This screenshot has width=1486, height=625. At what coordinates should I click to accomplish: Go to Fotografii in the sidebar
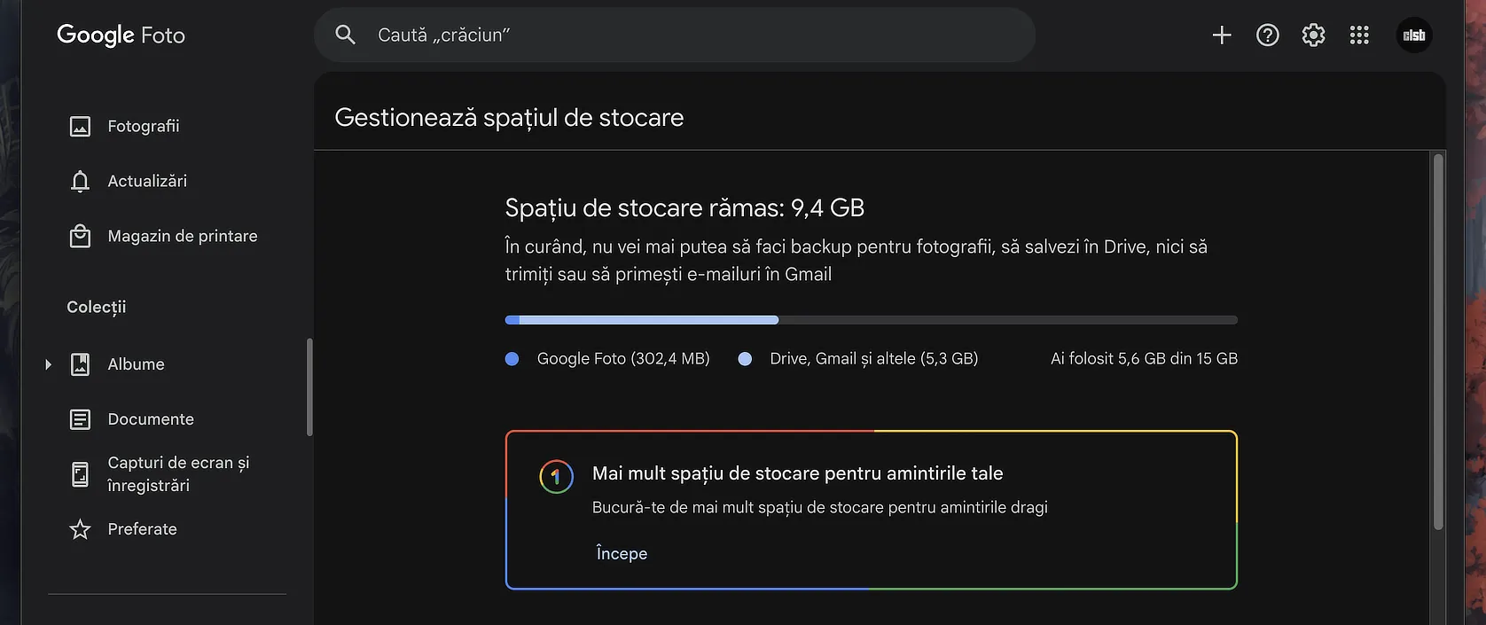(143, 127)
